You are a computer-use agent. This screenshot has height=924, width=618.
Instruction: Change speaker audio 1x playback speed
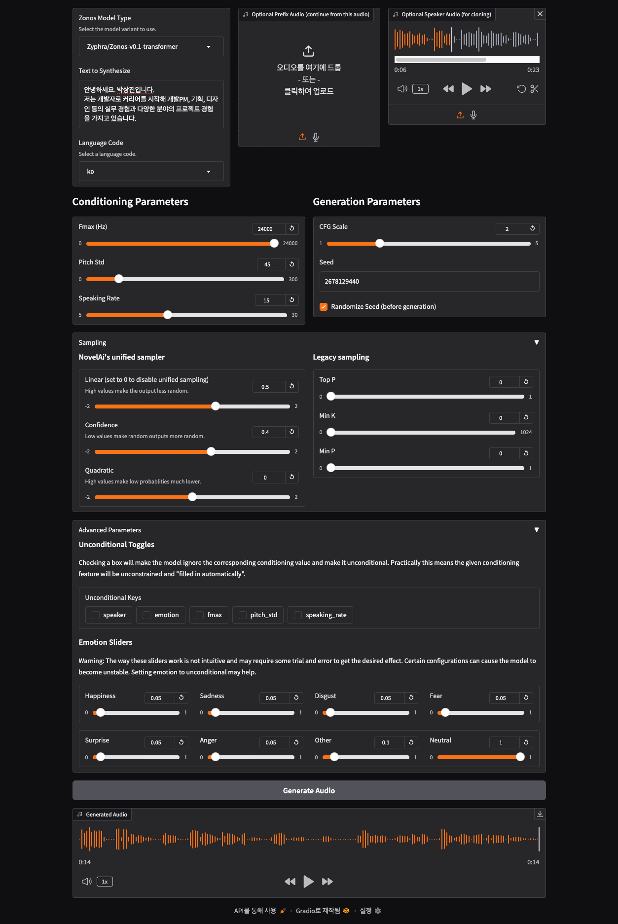click(420, 89)
